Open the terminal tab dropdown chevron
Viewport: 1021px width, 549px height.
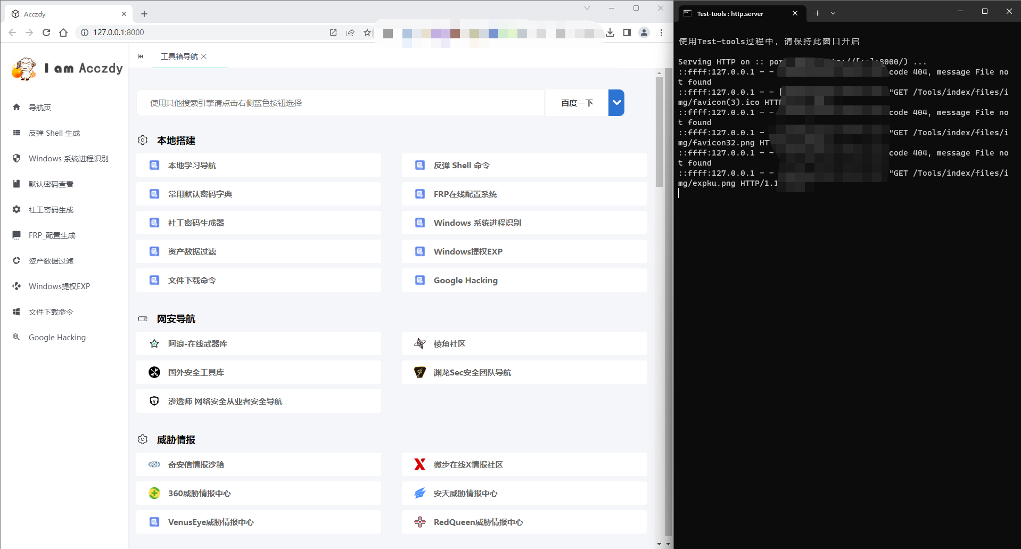point(833,13)
